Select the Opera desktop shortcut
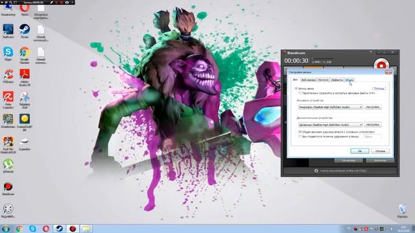The height and width of the screenshot is (233, 415). tap(25, 10)
